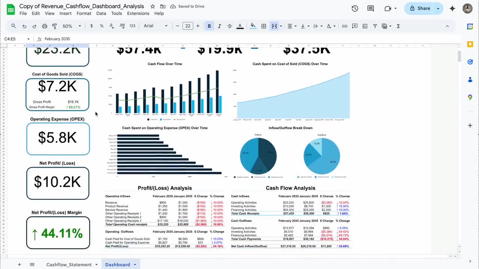Open the Google account avatar
This screenshot has width=479, height=269.
(467, 9)
